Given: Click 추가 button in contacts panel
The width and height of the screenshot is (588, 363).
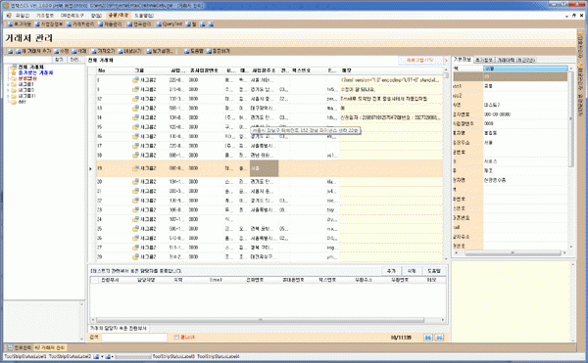Looking at the screenshot, I should (391, 271).
